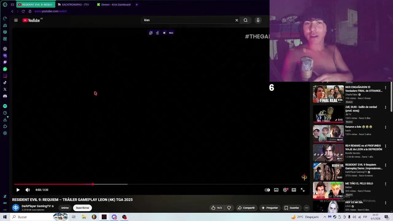This screenshot has height=221, width=393.
Task: Go back to the previous page
Action: [x=12, y=11]
